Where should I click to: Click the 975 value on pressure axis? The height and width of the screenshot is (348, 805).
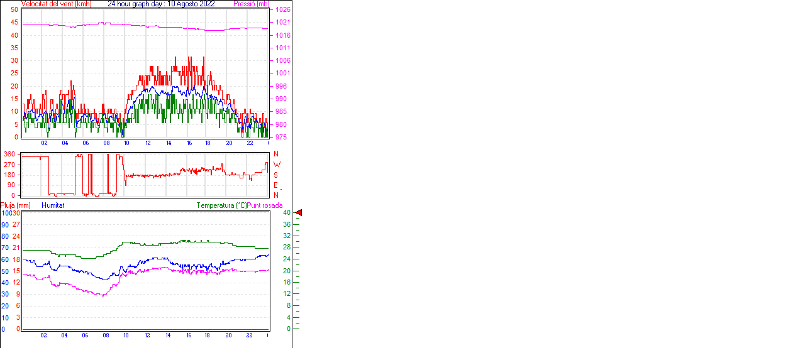(x=282, y=137)
